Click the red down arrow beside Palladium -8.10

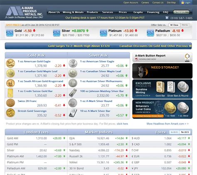pyautogui.click(x=182, y=31)
